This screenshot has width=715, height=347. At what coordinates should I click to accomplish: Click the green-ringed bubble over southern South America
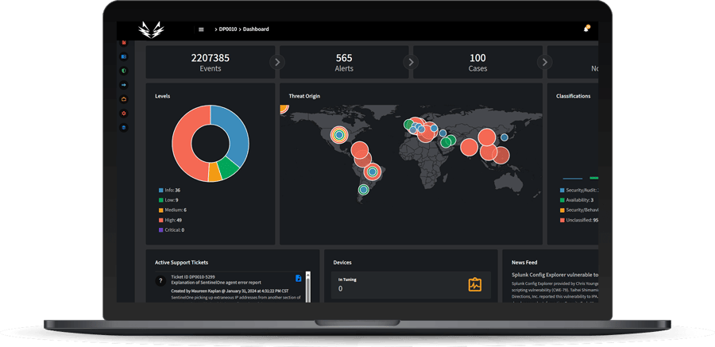coord(363,189)
